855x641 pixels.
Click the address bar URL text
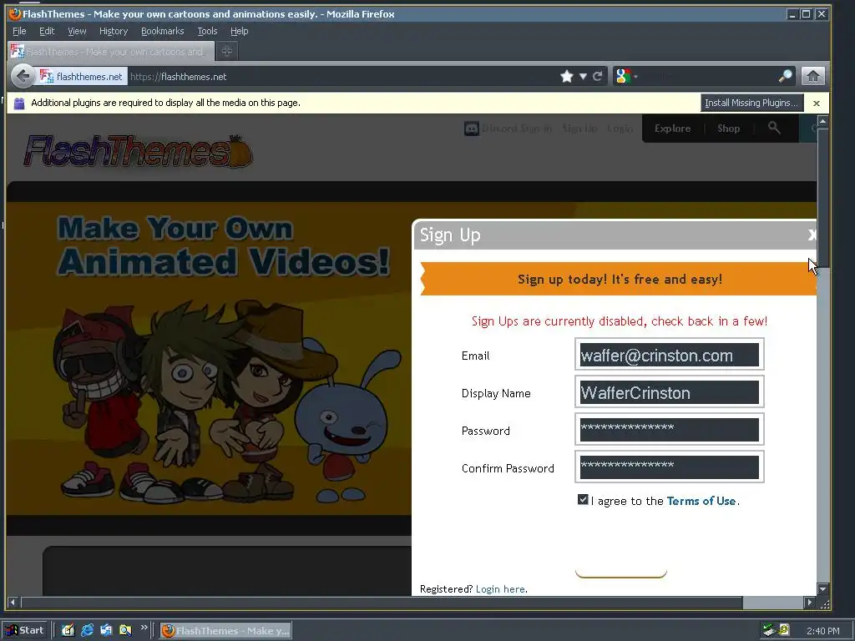click(x=179, y=77)
